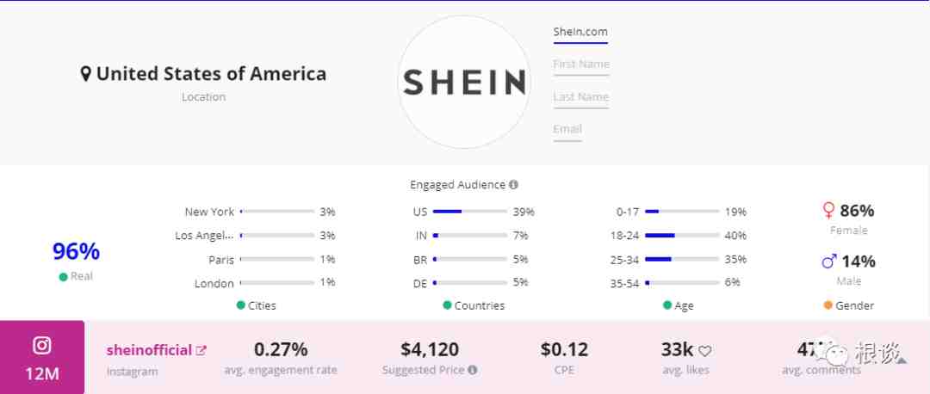Click the First Name input field

click(580, 65)
